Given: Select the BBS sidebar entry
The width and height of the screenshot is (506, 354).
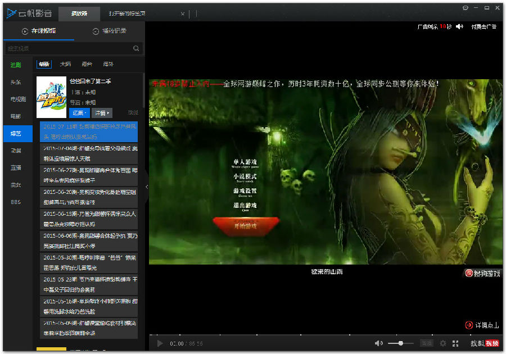Looking at the screenshot, I should [16, 202].
